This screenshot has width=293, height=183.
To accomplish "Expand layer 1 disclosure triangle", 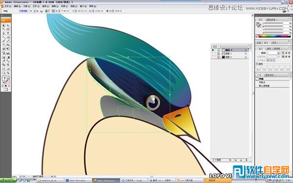I will [x=220, y=54].
